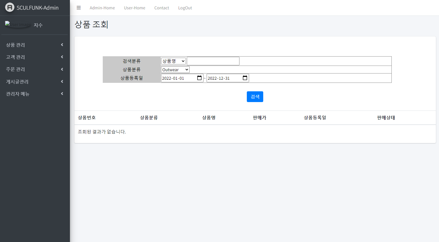Click the 상품번호 column header
Screen dimensions: 439x242
click(x=87, y=118)
